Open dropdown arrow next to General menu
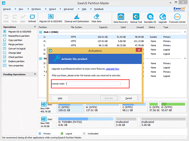This screenshot has height=141, width=189. pyautogui.click(x=15, y=9)
